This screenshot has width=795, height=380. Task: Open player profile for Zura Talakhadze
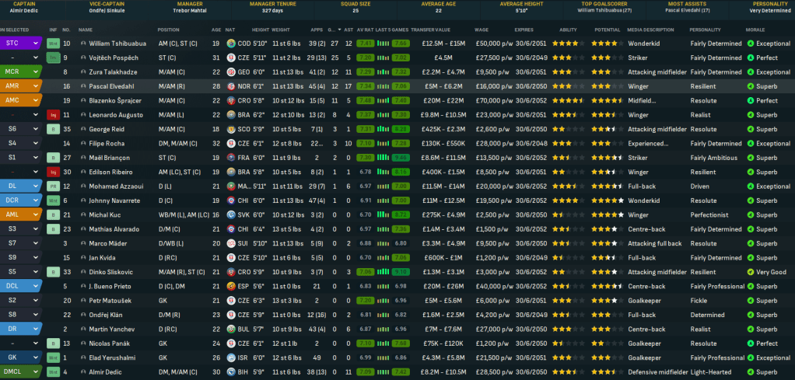click(x=114, y=72)
